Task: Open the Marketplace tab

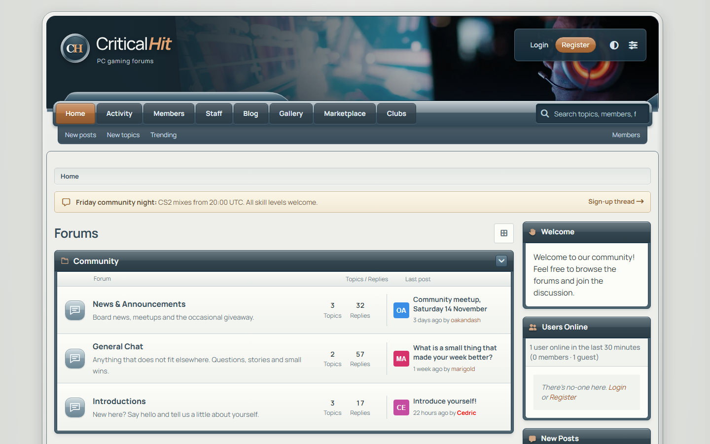Action: click(x=345, y=113)
